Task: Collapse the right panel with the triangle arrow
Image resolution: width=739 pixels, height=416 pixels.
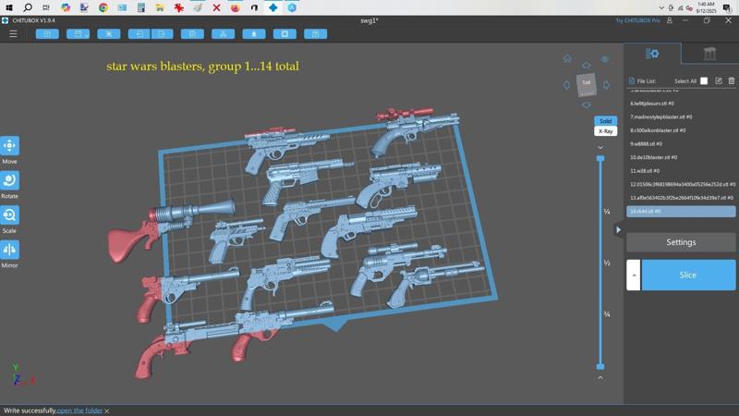Action: point(618,229)
